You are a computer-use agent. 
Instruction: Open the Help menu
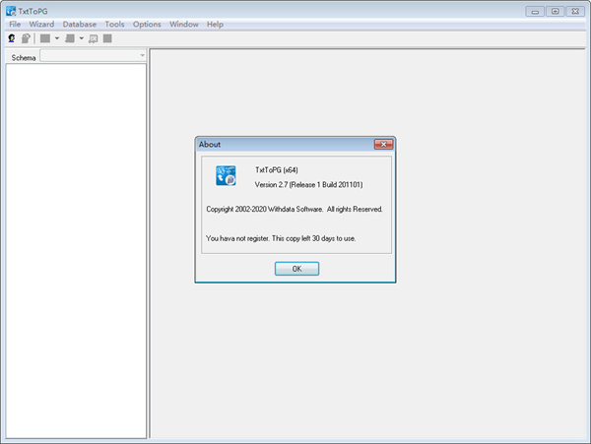(215, 24)
